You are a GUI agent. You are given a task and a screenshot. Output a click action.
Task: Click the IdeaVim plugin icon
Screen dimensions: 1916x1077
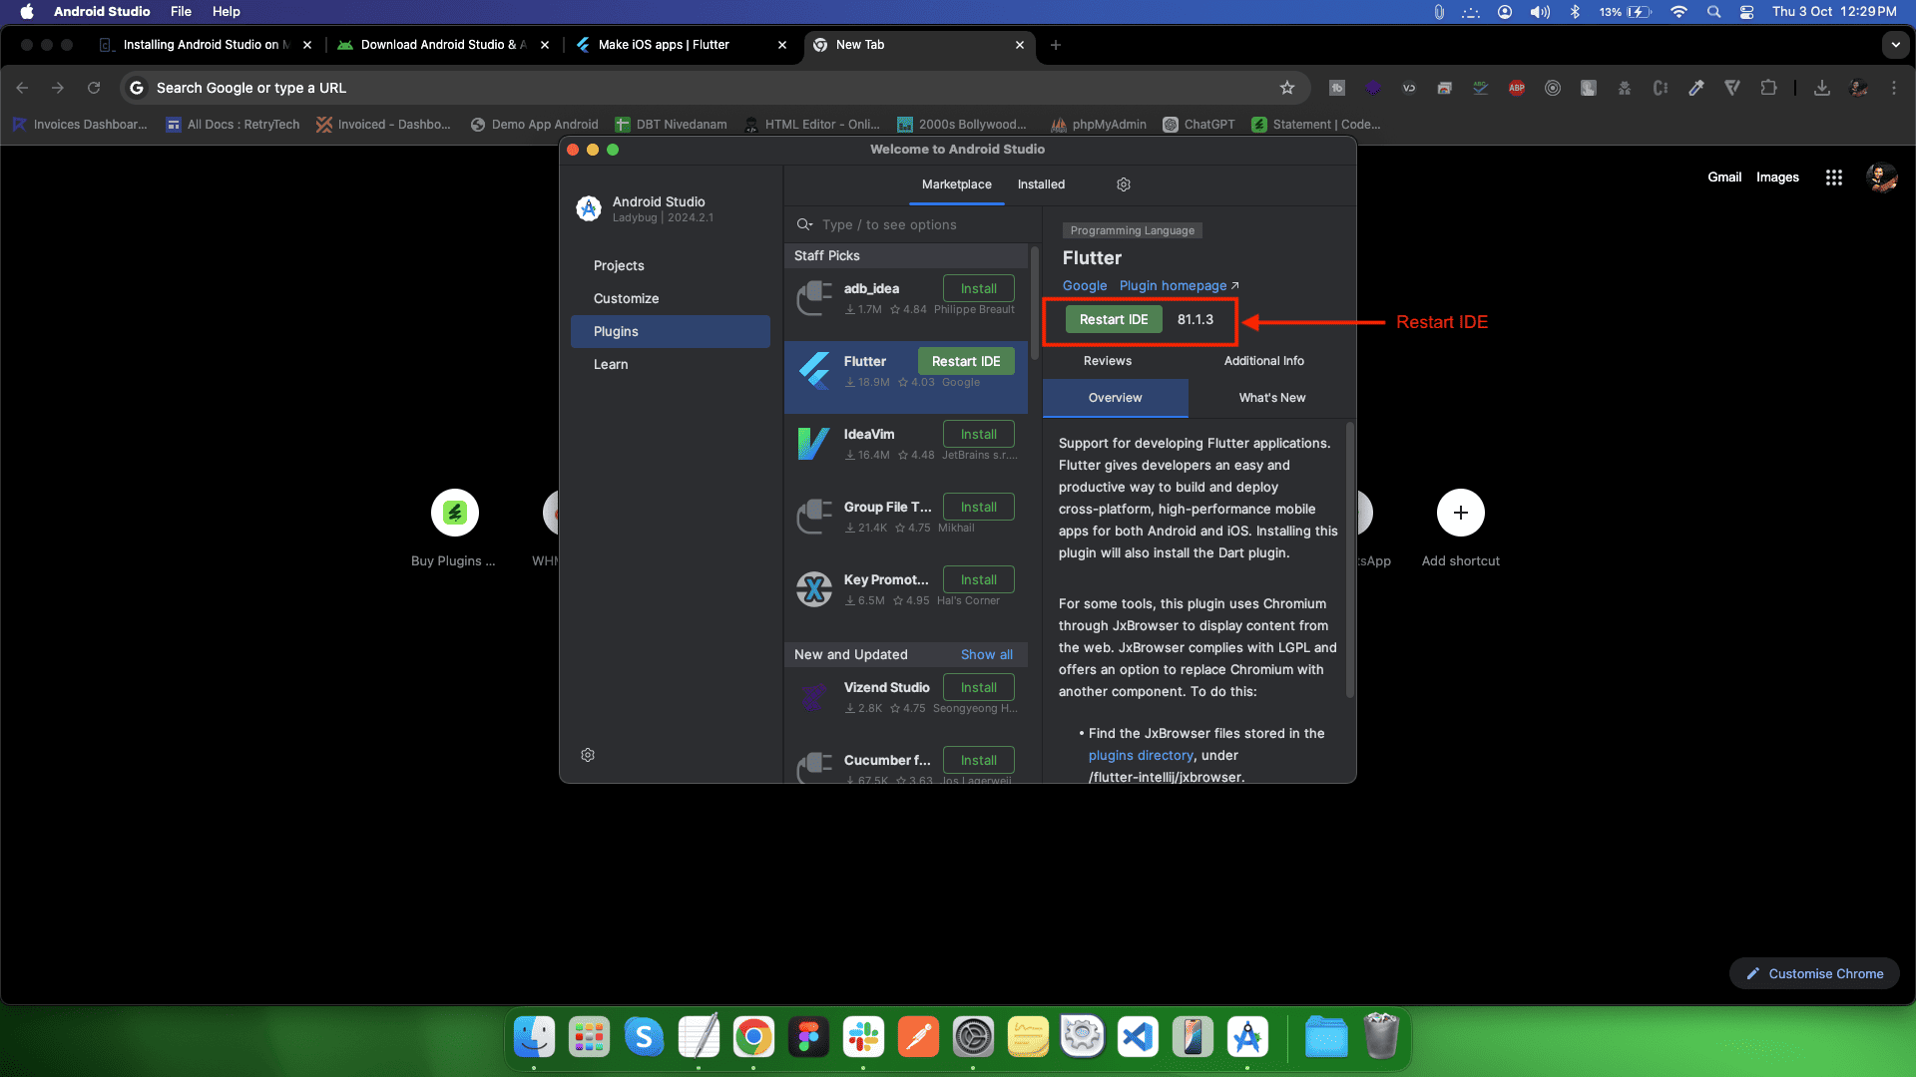(x=814, y=444)
